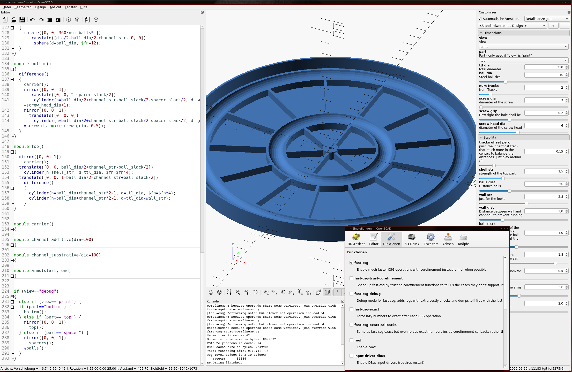Switch to the 3D-Druck settings tab
The height and width of the screenshot is (372, 572).
click(x=412, y=239)
